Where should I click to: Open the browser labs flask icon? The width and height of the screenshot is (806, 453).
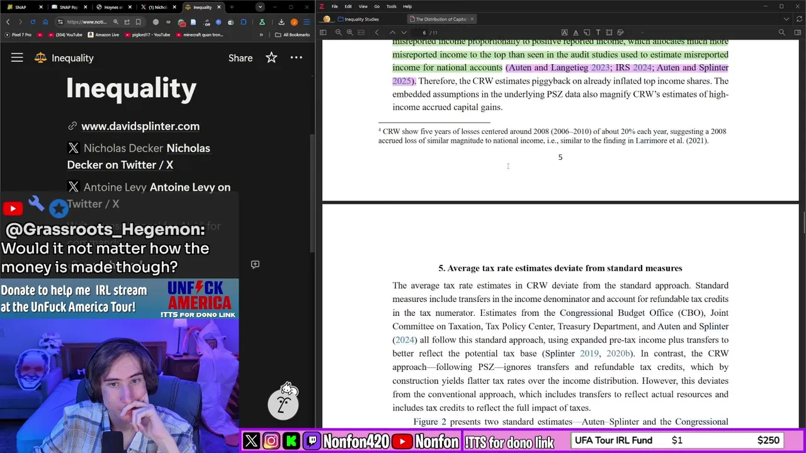(262, 22)
